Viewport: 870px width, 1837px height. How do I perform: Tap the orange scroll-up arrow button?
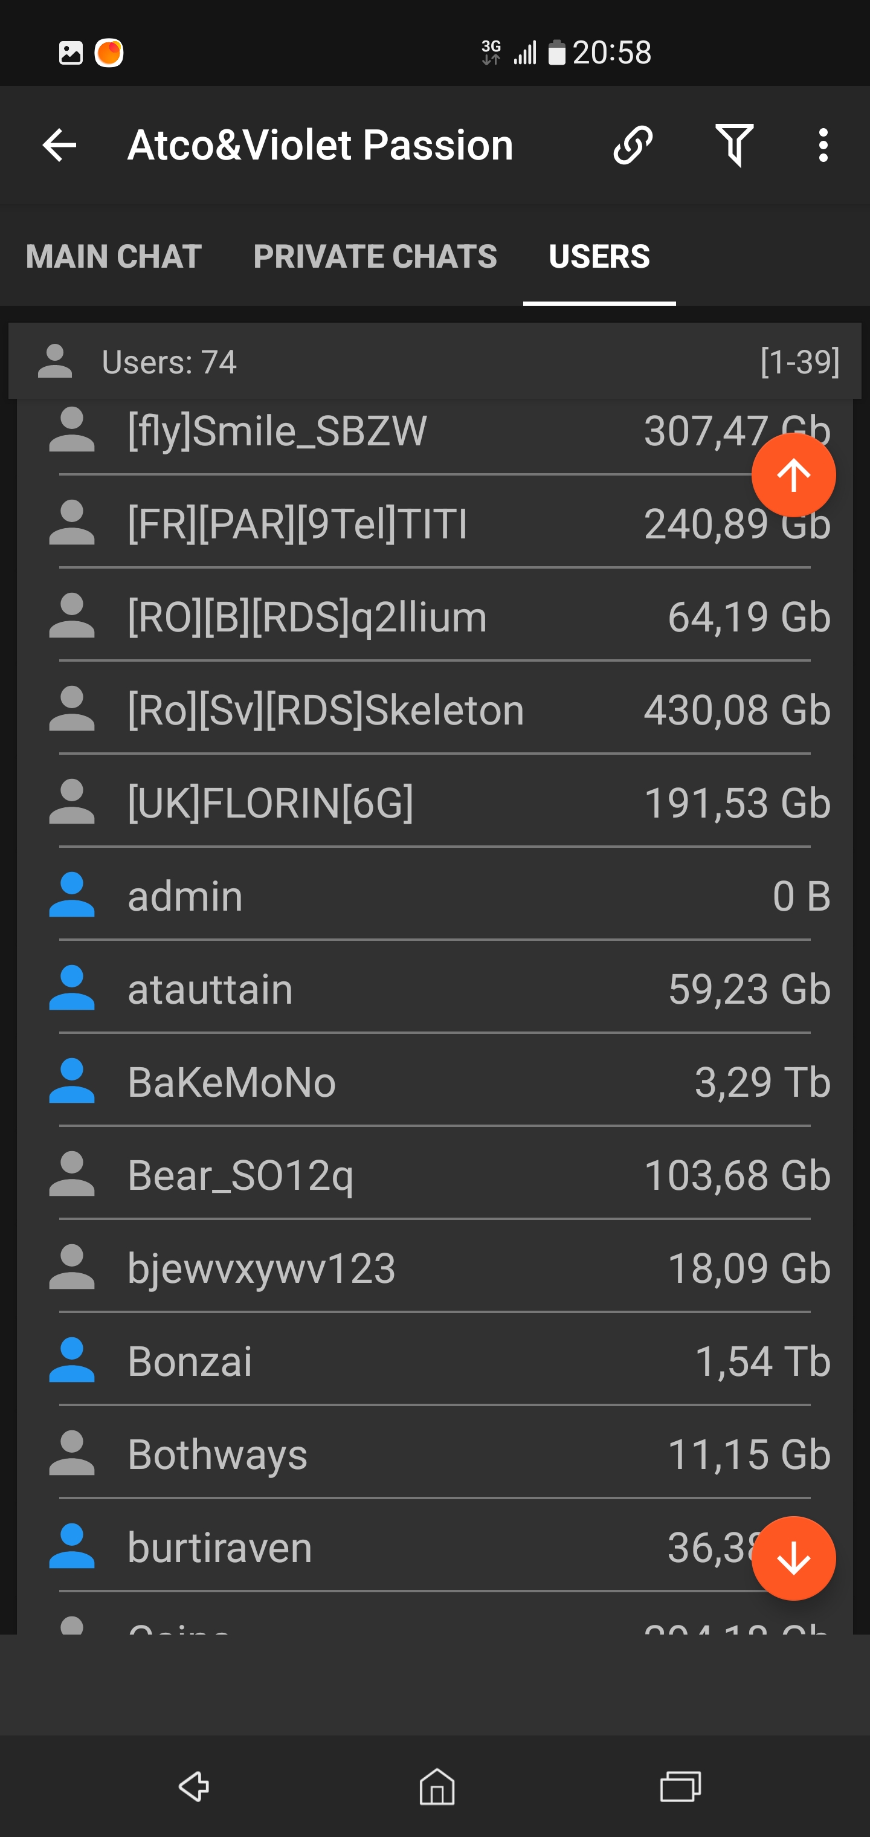[x=793, y=475]
